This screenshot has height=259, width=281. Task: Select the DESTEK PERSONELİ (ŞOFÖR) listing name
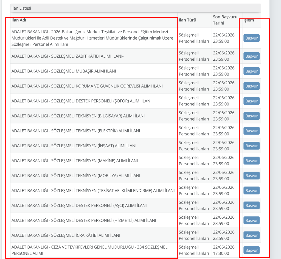[81, 101]
